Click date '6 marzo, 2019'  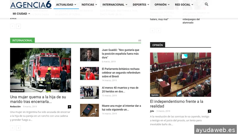pyautogui.click(x=109, y=62)
